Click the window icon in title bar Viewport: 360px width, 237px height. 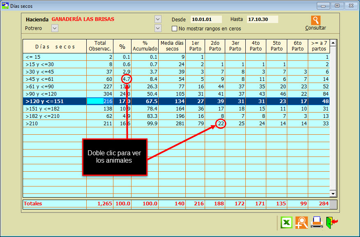6,6
